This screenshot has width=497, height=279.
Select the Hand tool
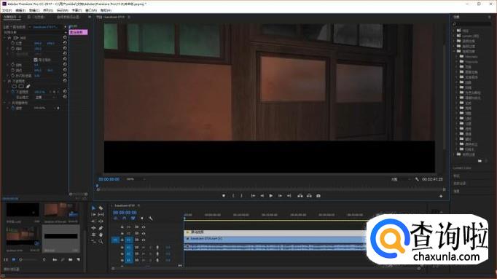(x=101, y=235)
